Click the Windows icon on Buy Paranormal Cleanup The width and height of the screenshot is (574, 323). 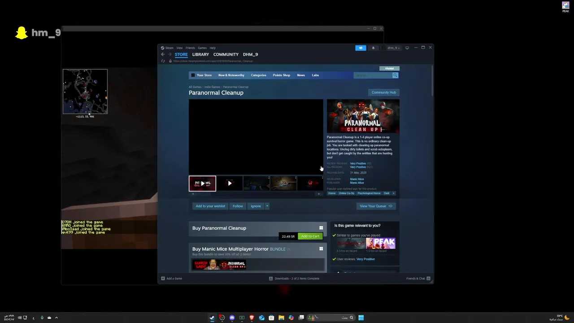[x=321, y=228]
